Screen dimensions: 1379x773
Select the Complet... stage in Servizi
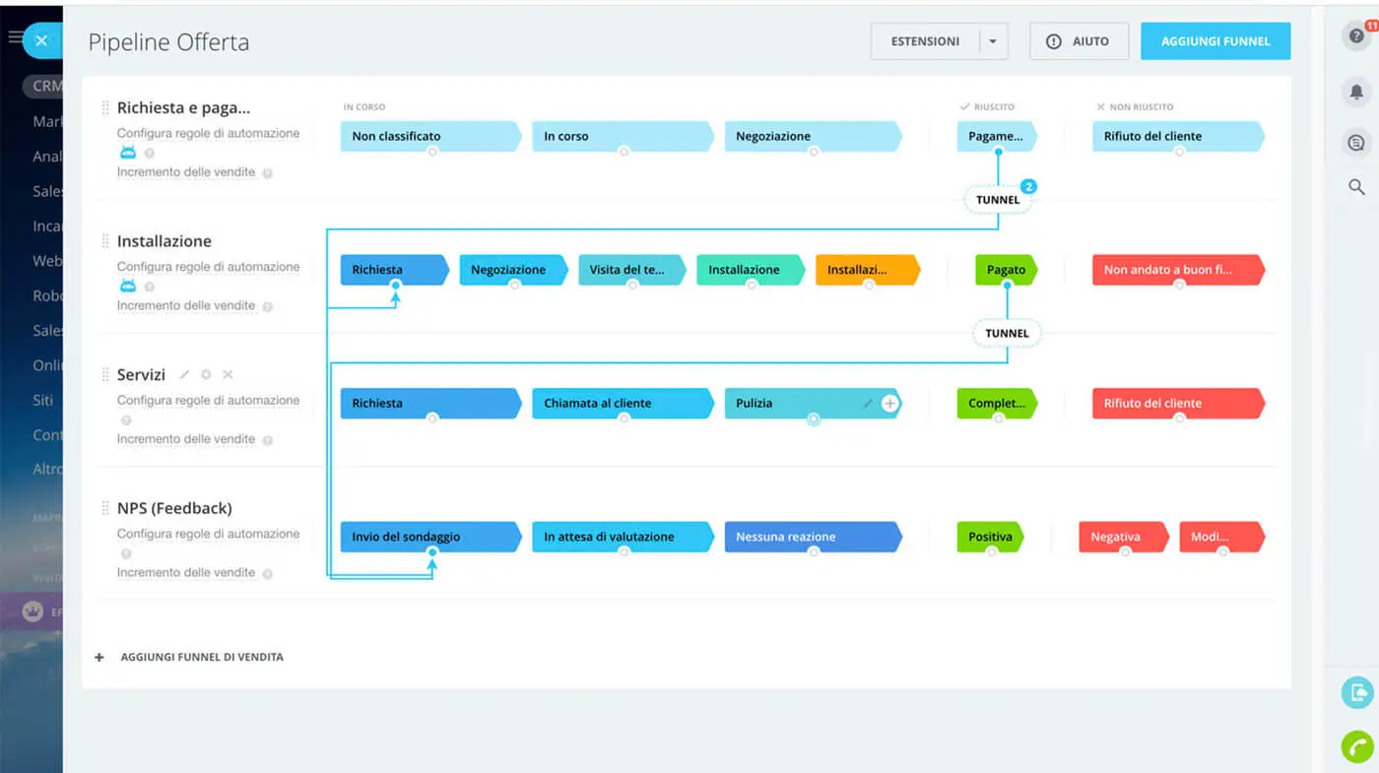point(997,403)
